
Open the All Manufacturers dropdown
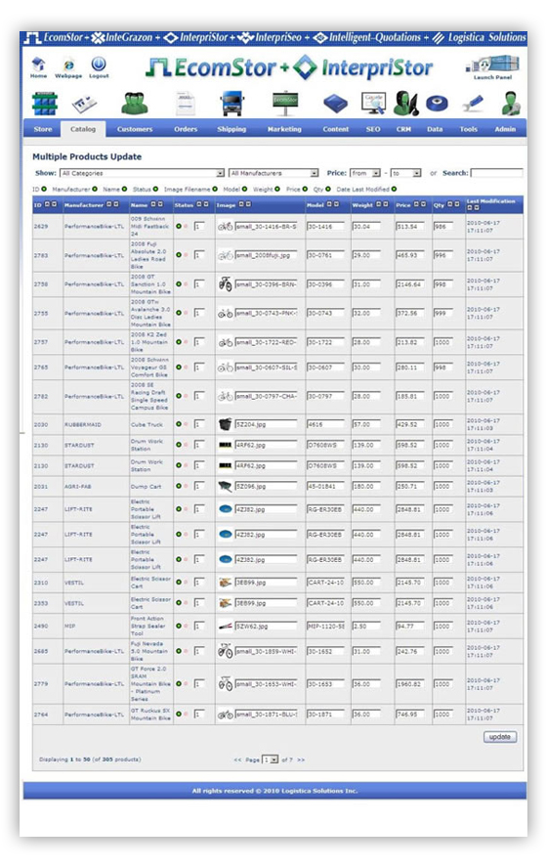(x=273, y=173)
